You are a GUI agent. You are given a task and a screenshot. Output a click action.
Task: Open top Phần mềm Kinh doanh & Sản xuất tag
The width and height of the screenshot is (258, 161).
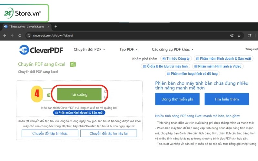pyautogui.click(x=223, y=59)
